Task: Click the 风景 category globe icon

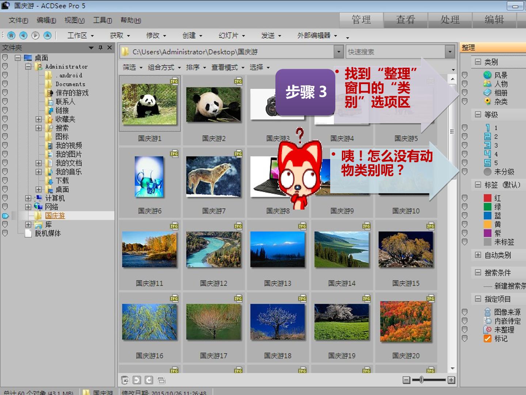Action: click(487, 75)
